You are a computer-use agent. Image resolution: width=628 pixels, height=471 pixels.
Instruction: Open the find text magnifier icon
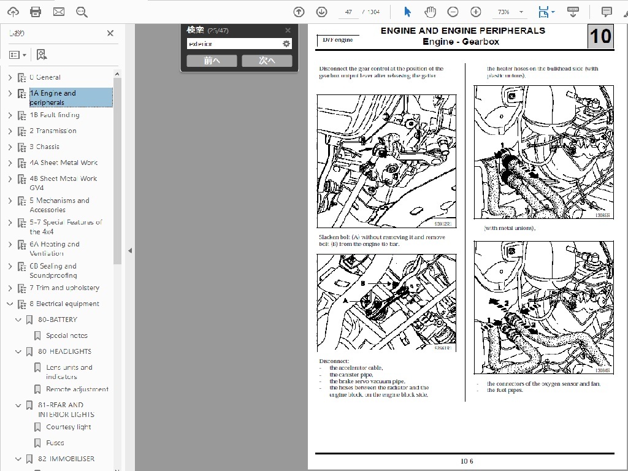[x=82, y=12]
